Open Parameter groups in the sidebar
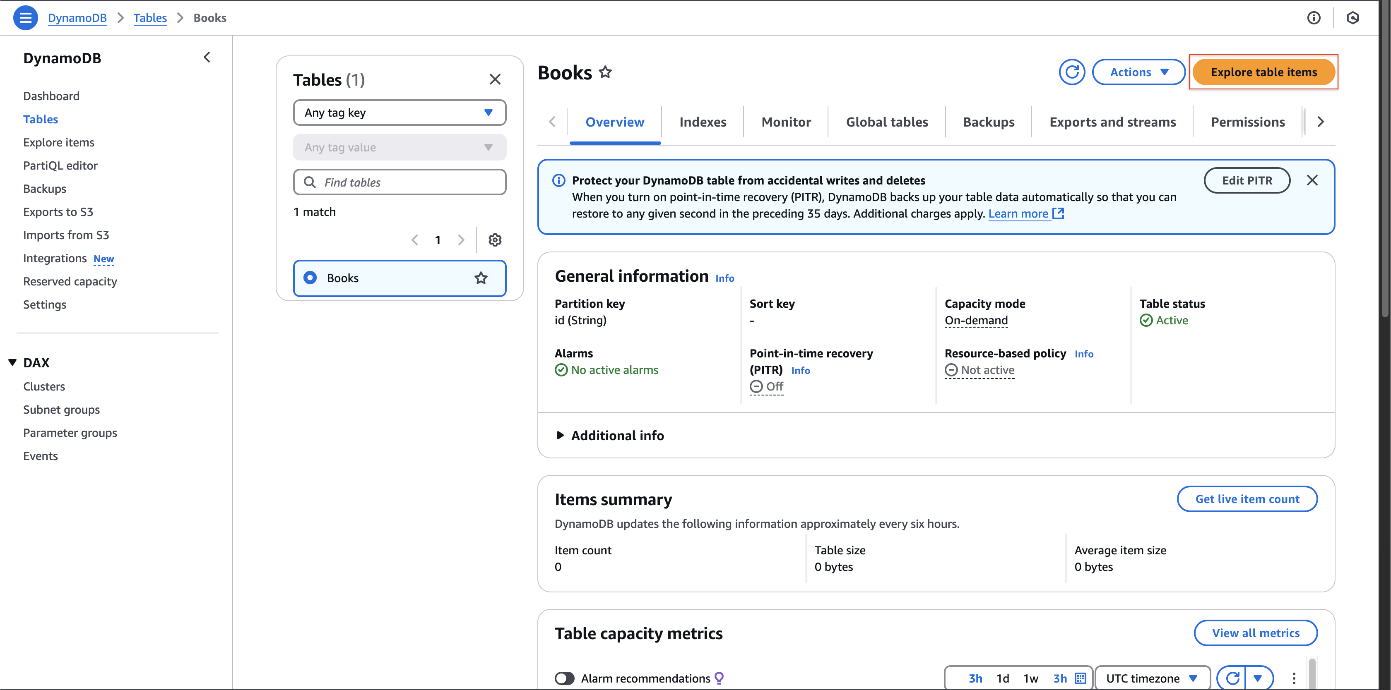Screen dimensions: 1391x690 click(x=70, y=433)
